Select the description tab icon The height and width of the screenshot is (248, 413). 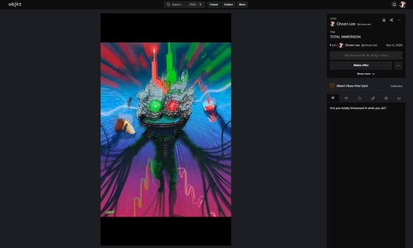coord(333,98)
